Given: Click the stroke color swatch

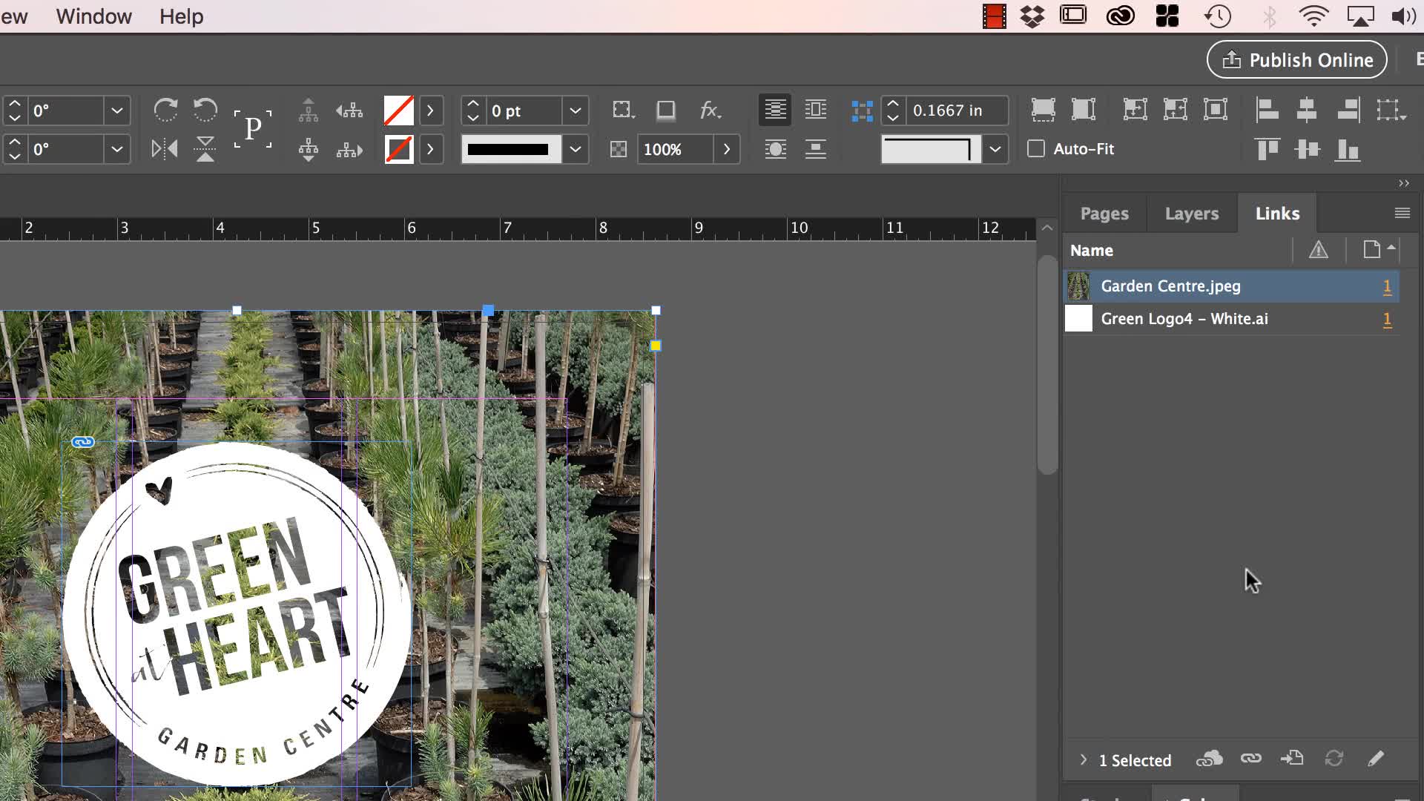Looking at the screenshot, I should [x=398, y=149].
